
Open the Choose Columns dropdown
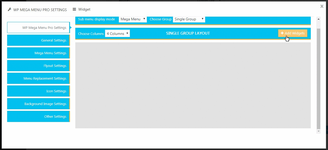pyautogui.click(x=117, y=34)
